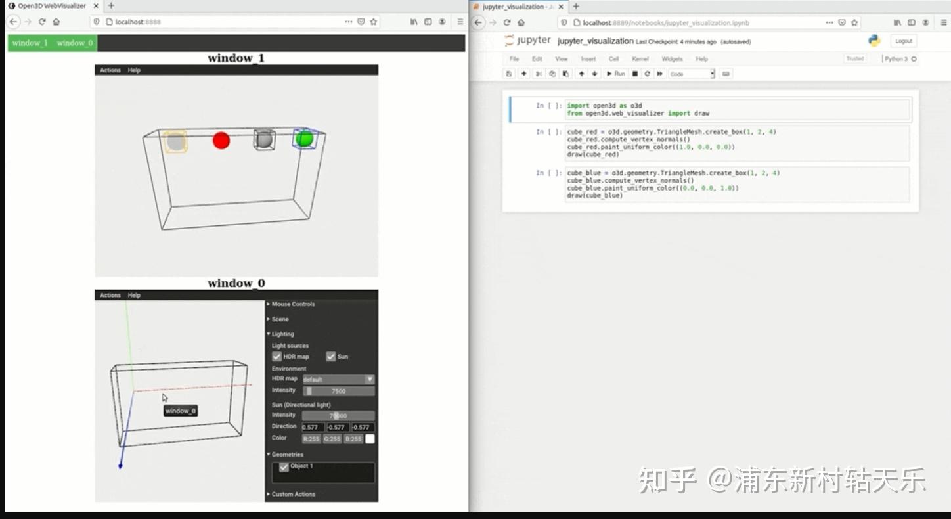Paste cell from clipboard

click(565, 73)
